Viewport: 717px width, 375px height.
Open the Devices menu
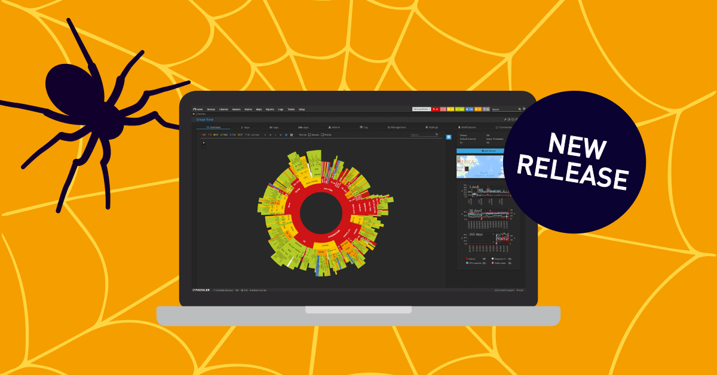tap(211, 109)
